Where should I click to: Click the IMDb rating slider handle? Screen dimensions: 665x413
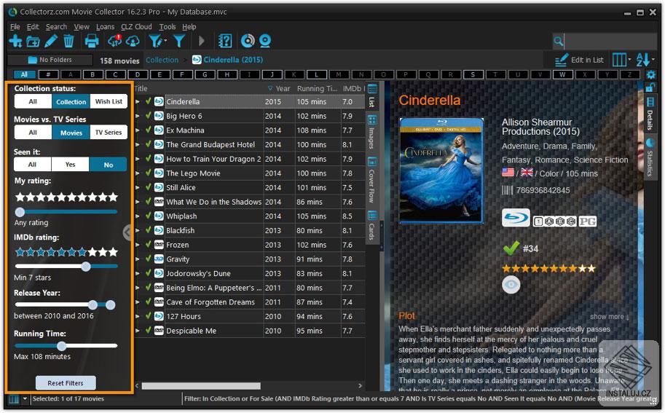[x=86, y=267]
